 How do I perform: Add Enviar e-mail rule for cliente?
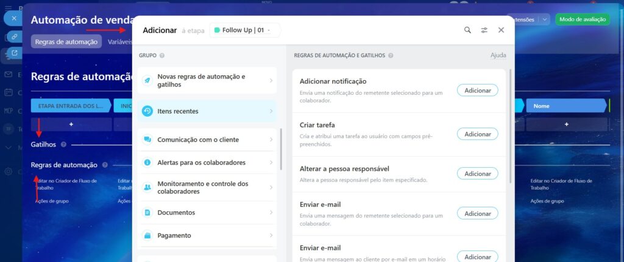tap(477, 257)
